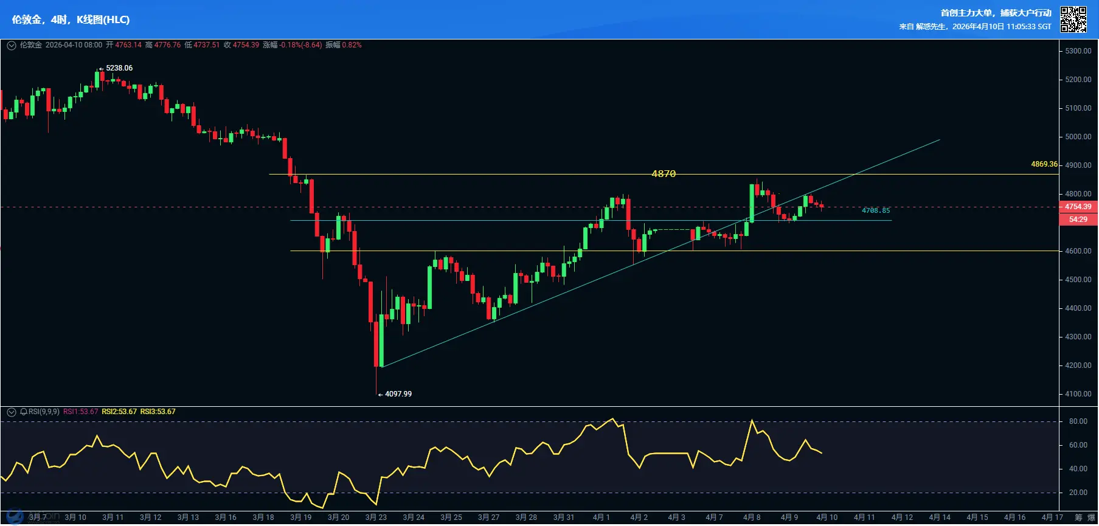Click the 4870 resistance line label

pos(664,174)
